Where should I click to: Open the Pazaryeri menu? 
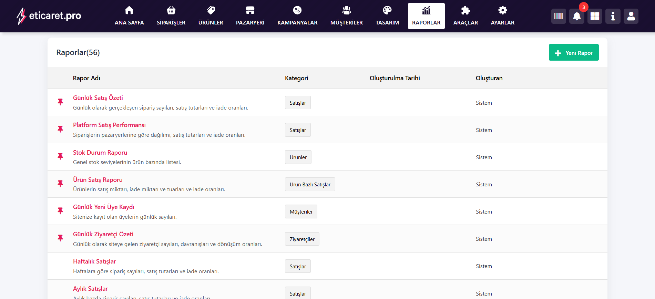point(250,16)
